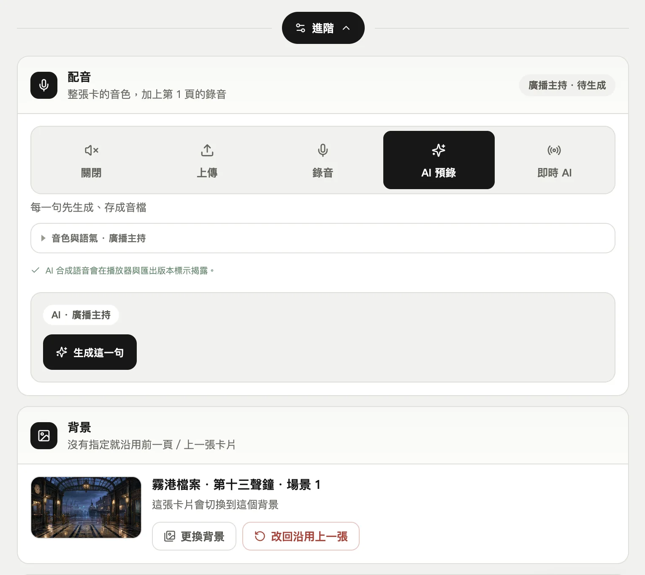Open the 霧港檔案 background thumbnail
The image size is (645, 575).
86,507
